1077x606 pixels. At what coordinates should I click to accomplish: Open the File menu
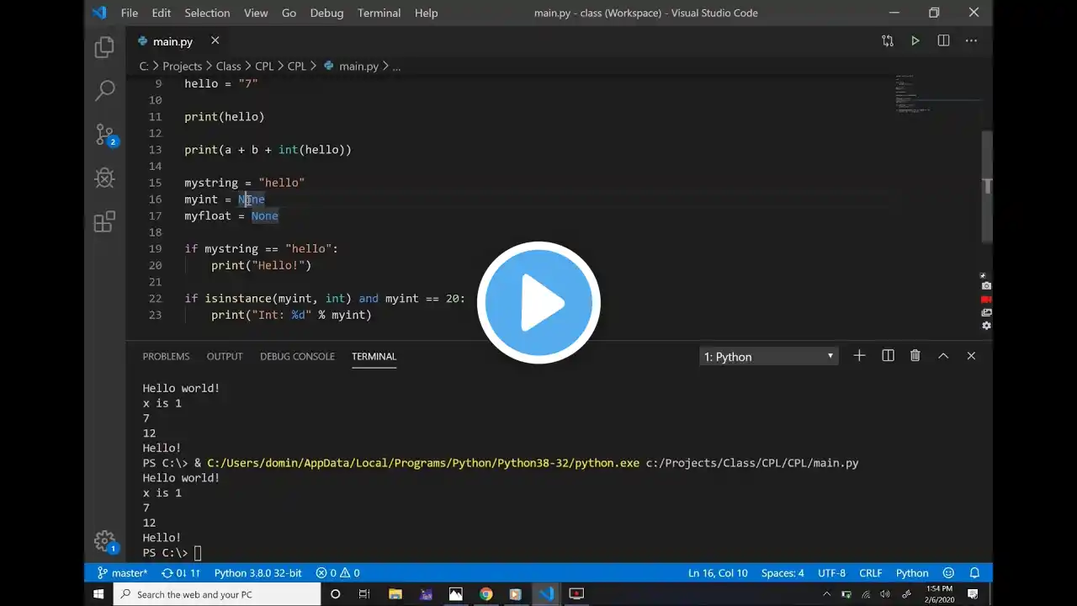click(x=130, y=13)
